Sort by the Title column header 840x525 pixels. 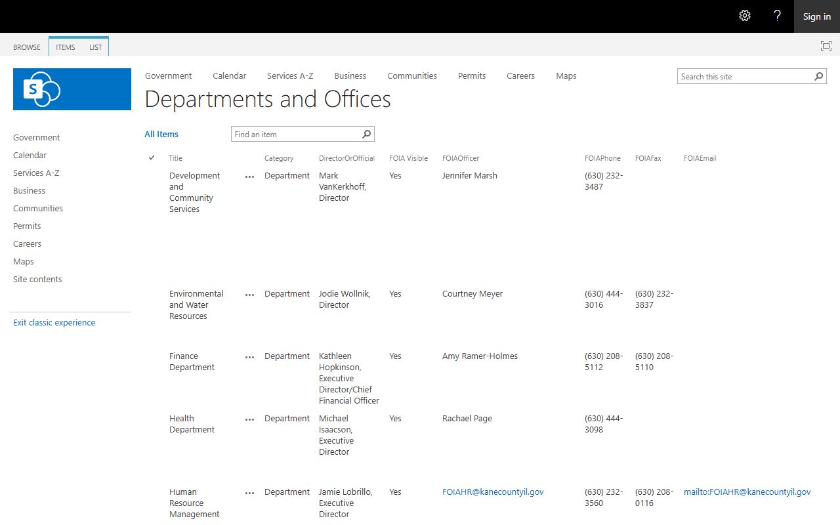coord(175,158)
